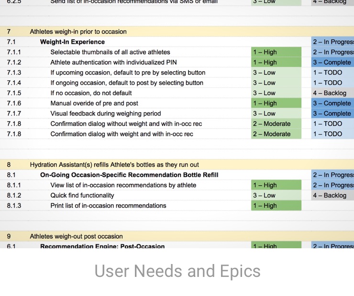Screen dimensions: 354x296
Task: Click priority '1 – High' in row 8.1.3
Action: click(x=276, y=206)
